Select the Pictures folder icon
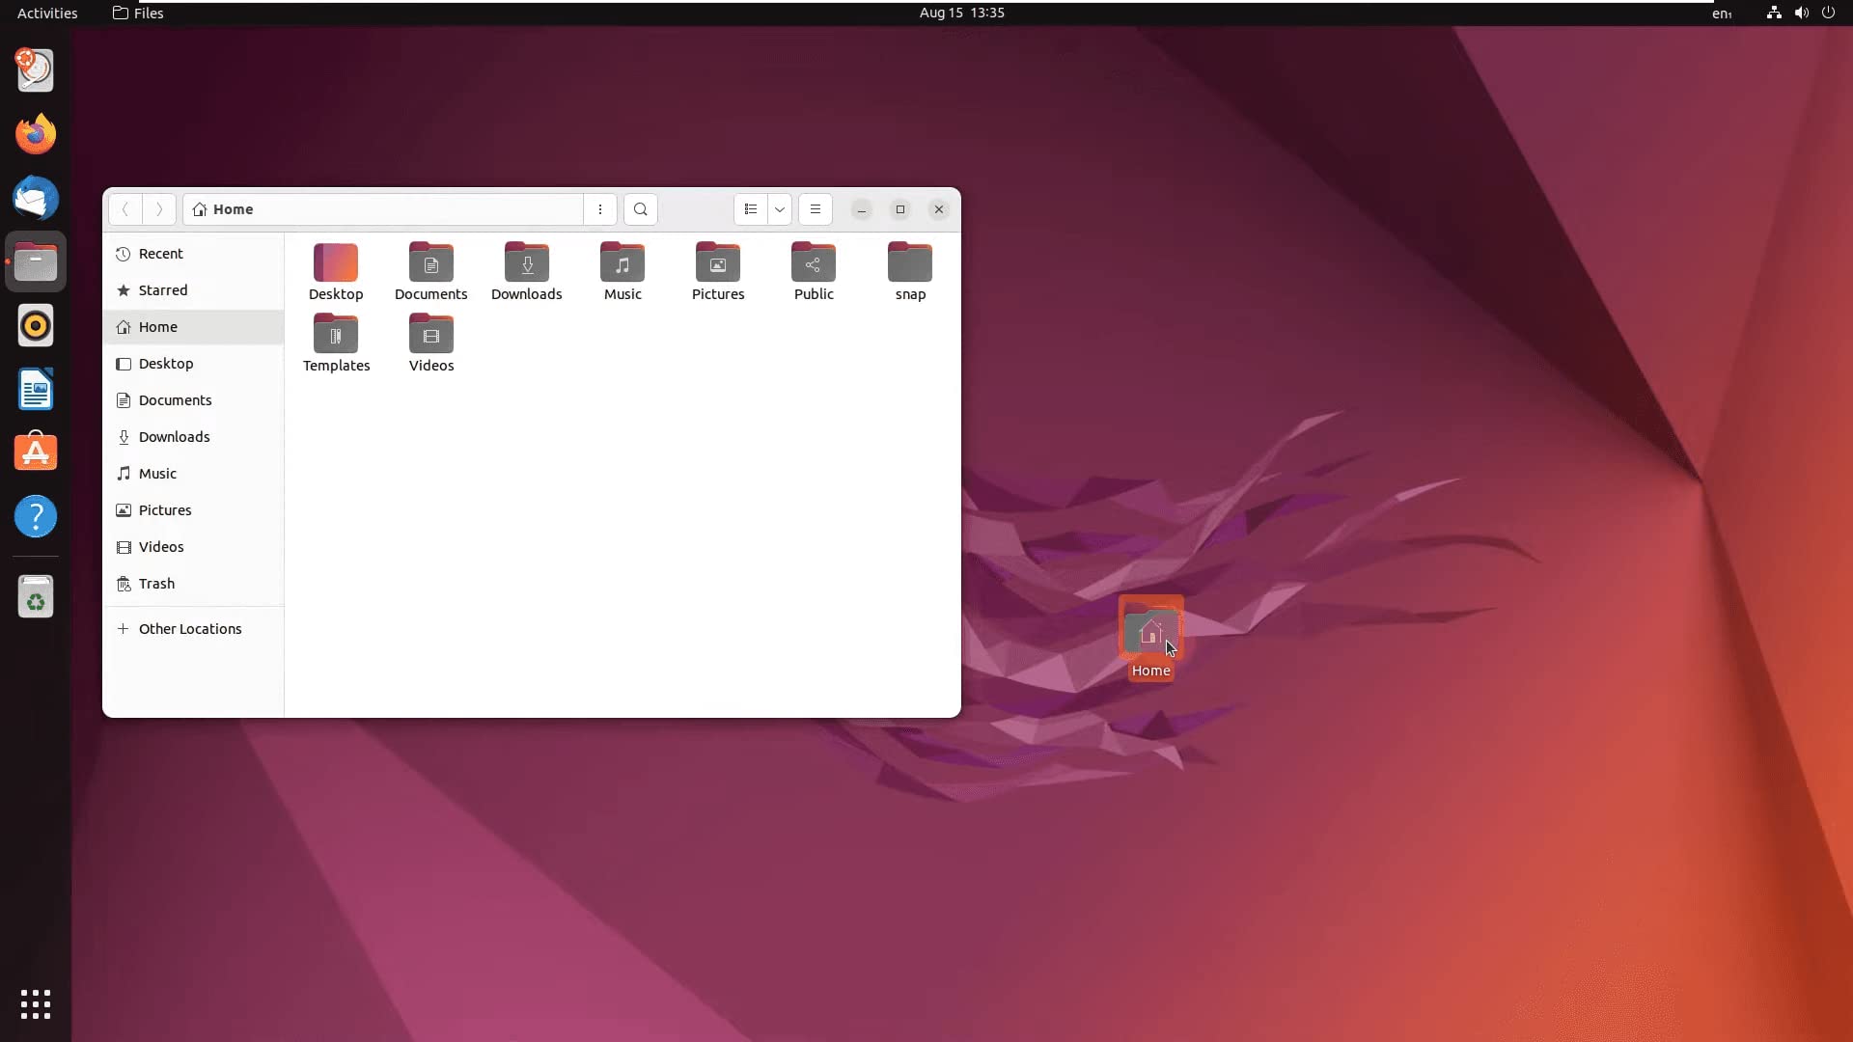The image size is (1853, 1042). pos(718,263)
